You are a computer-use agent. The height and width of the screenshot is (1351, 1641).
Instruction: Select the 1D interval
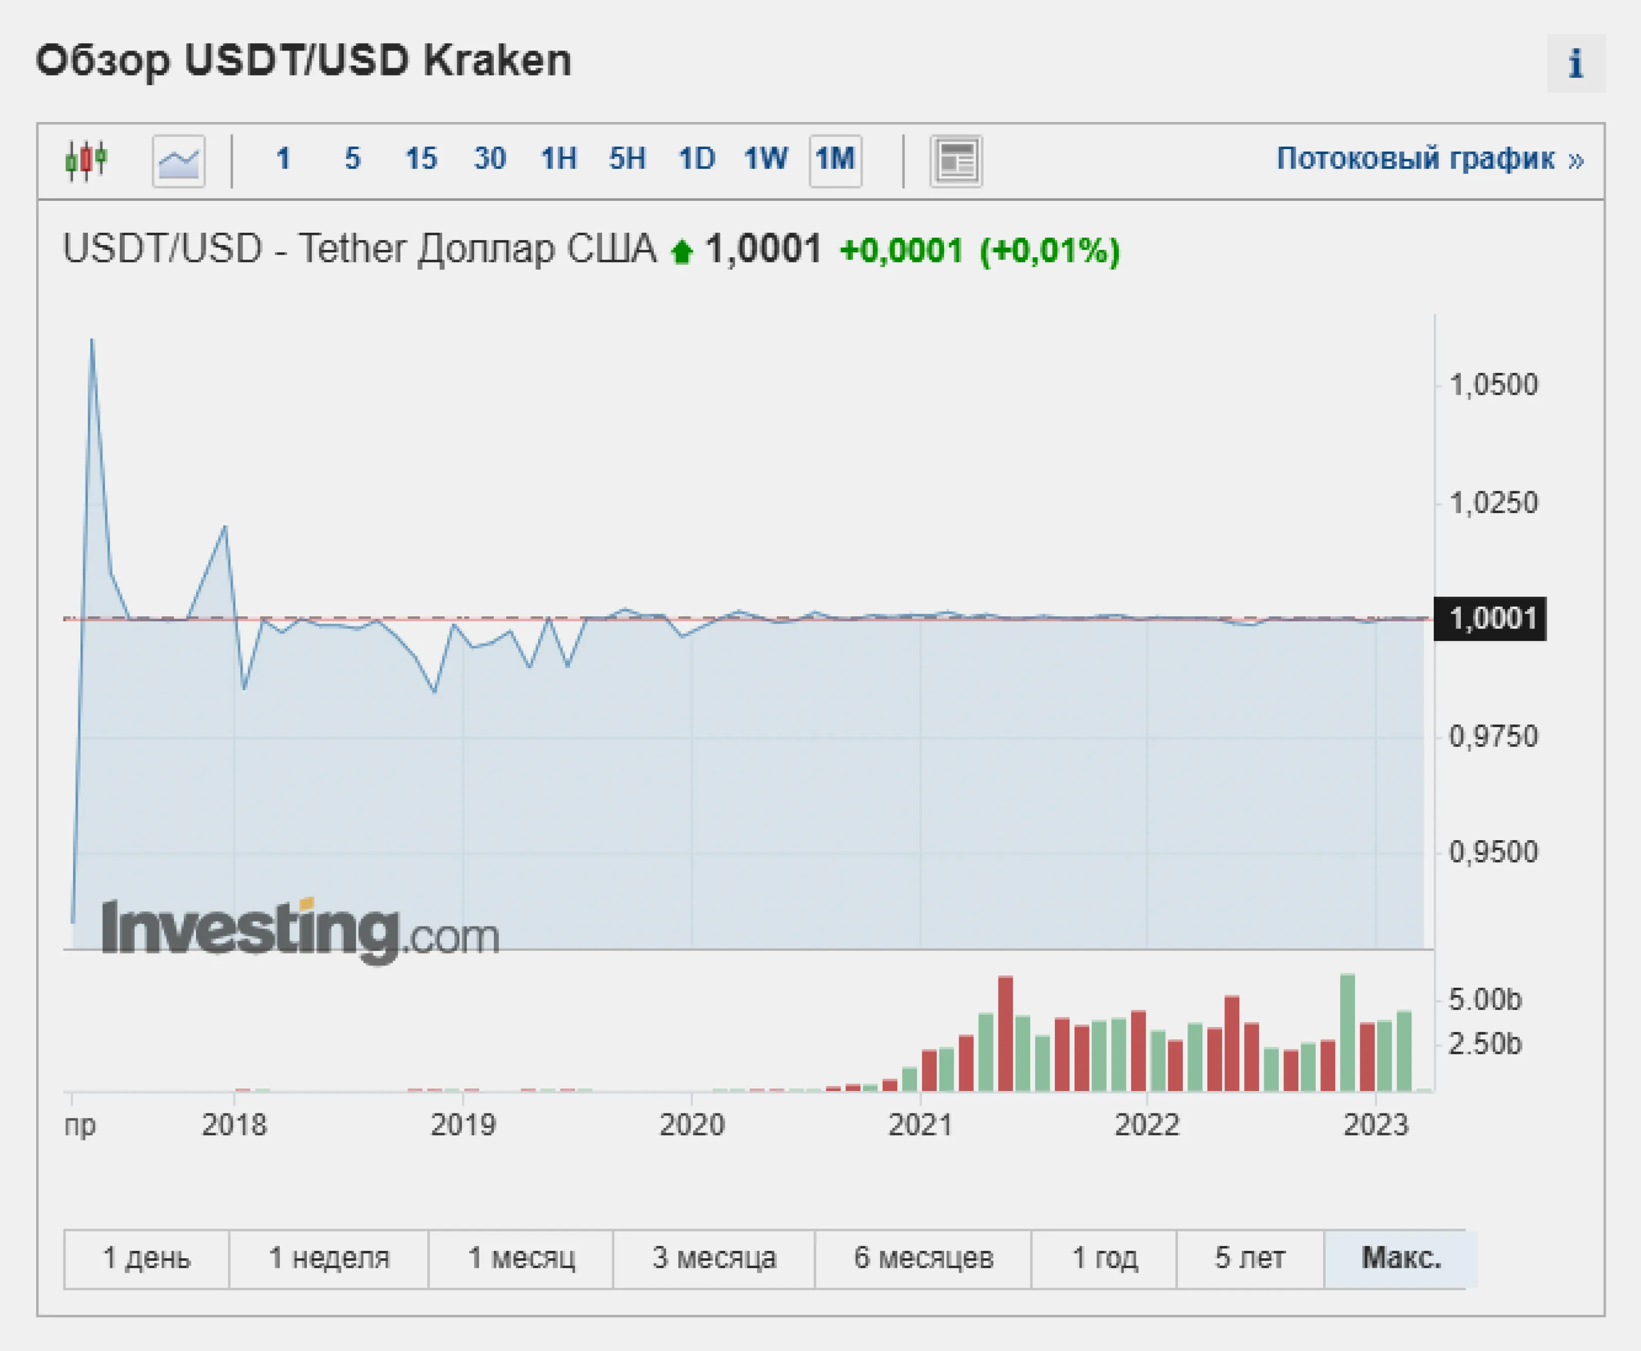pos(697,159)
